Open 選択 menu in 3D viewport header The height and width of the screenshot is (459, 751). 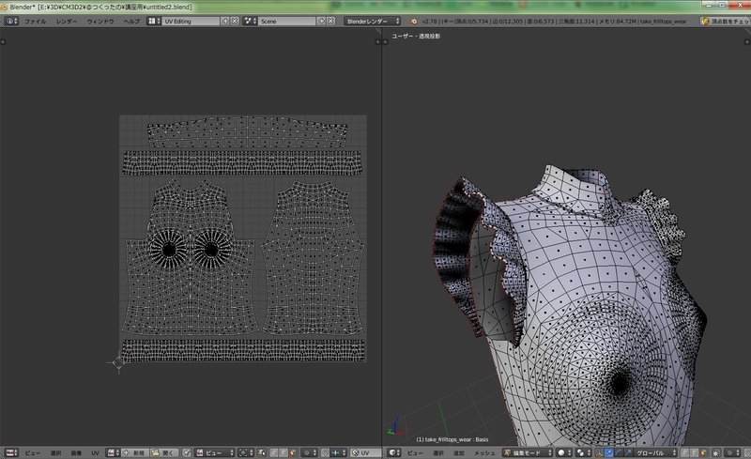(438, 452)
